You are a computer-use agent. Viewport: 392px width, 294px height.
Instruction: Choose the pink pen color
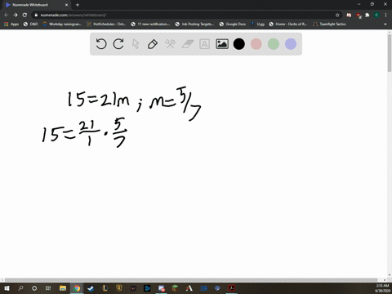pos(256,44)
